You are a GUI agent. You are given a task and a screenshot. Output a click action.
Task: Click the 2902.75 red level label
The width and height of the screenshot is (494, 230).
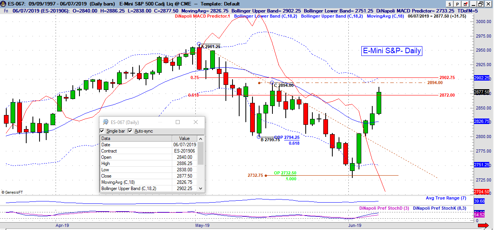tap(447, 78)
